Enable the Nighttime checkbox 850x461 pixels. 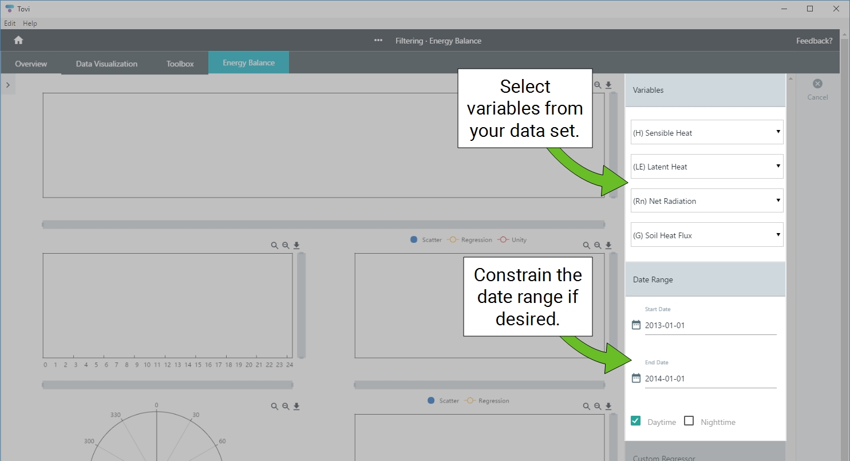(x=689, y=421)
